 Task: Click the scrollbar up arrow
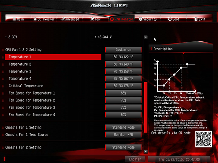pyautogui.click(x=146, y=37)
